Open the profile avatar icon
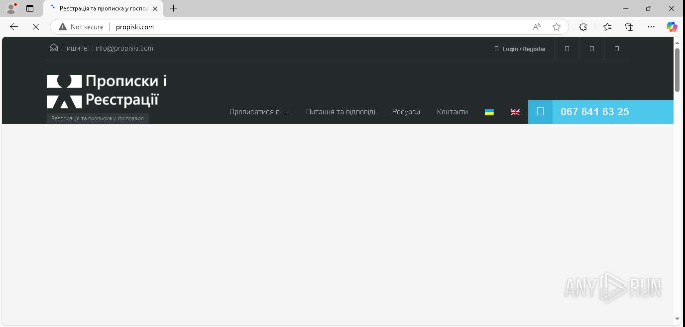Image resolution: width=685 pixels, height=327 pixels. click(11, 8)
